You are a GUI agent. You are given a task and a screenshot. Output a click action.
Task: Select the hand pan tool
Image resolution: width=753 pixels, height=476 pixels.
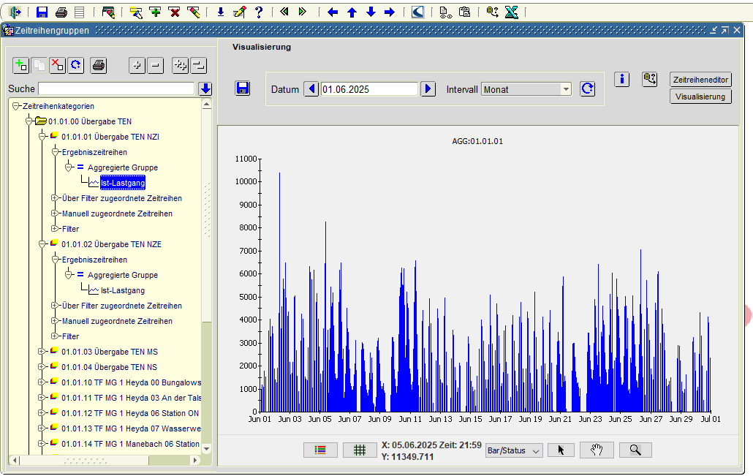597,450
